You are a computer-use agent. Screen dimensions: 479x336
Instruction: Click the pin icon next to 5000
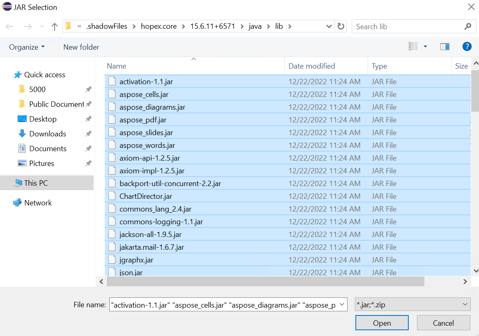[89, 89]
